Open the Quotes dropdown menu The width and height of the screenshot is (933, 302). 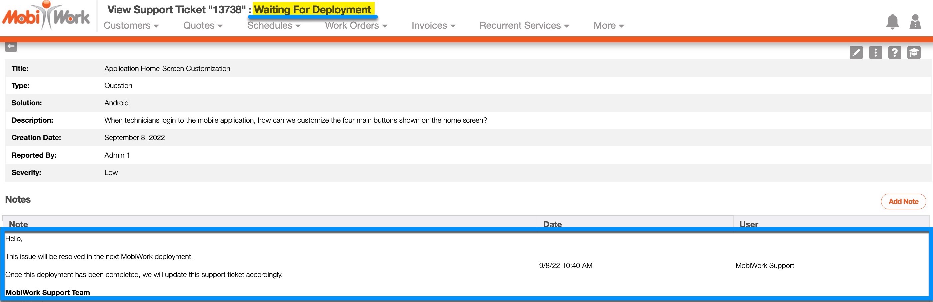click(203, 25)
